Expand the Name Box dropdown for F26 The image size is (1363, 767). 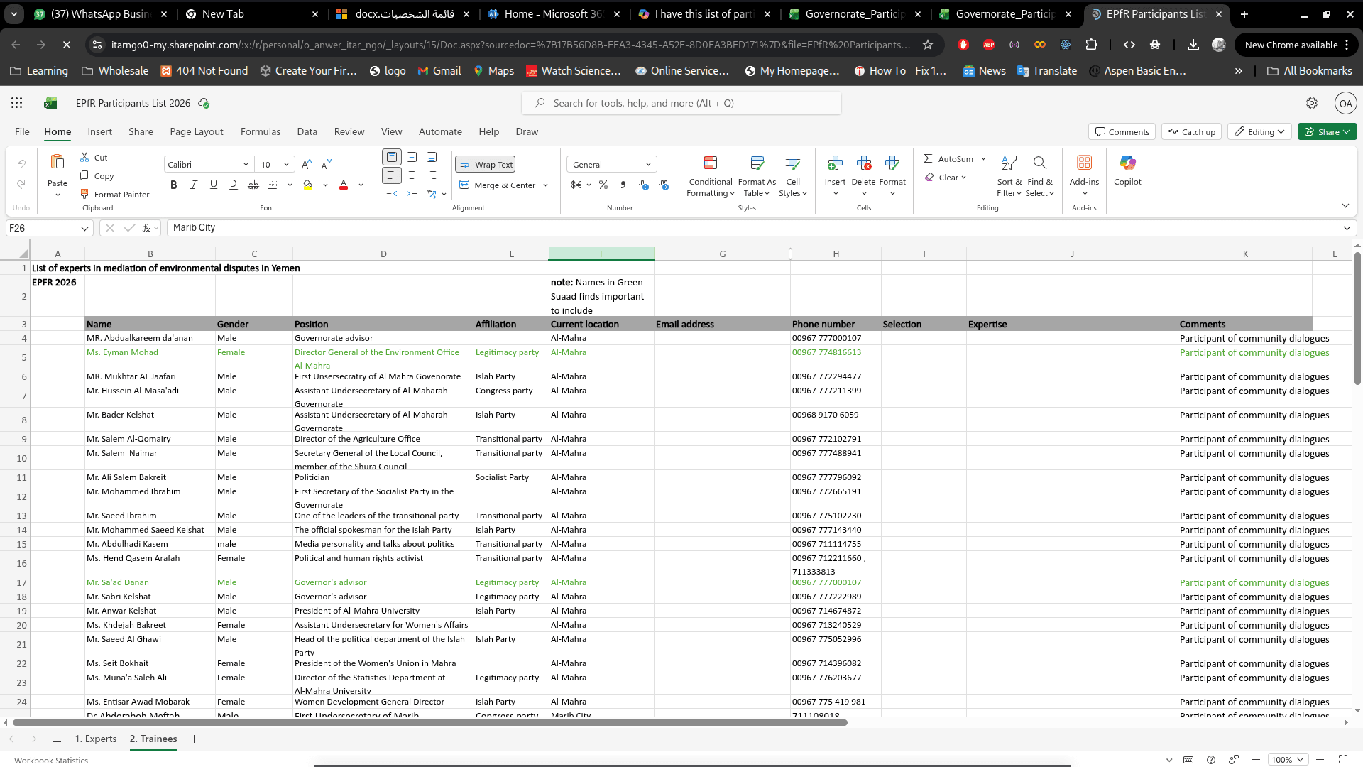click(x=84, y=228)
